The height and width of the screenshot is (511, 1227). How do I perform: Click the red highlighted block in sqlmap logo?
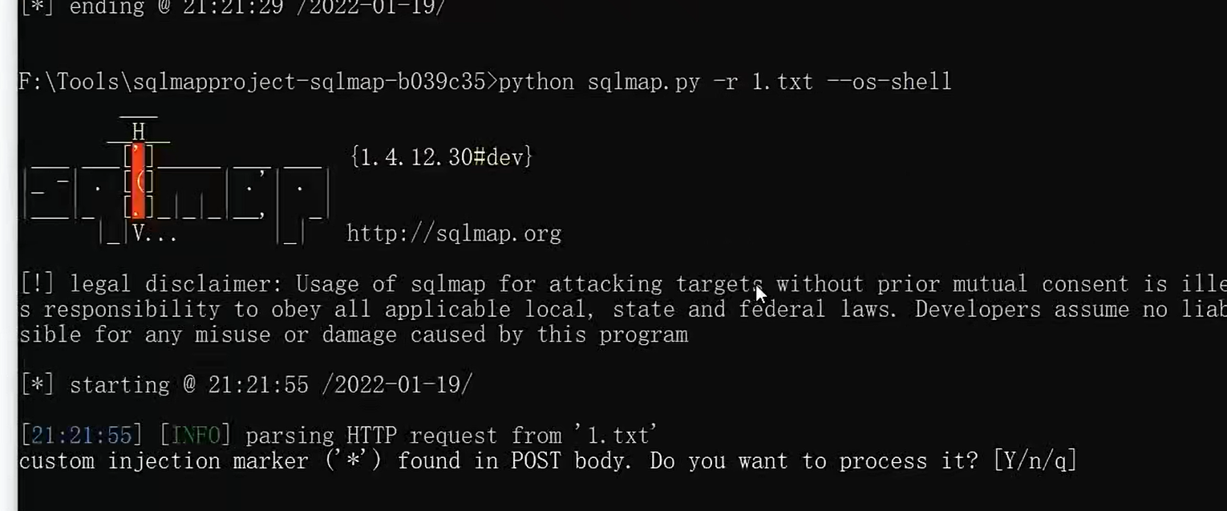(x=139, y=181)
